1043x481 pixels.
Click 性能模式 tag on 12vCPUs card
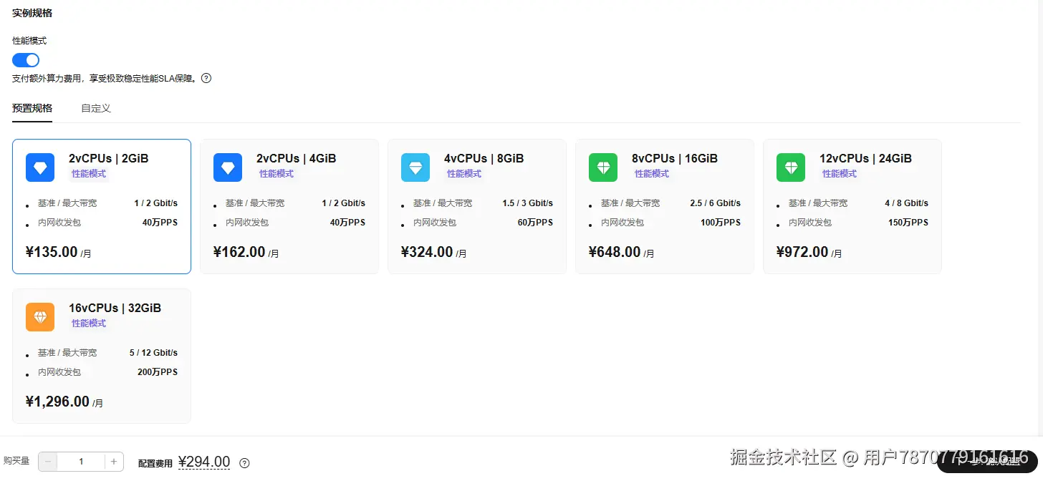pos(840,174)
